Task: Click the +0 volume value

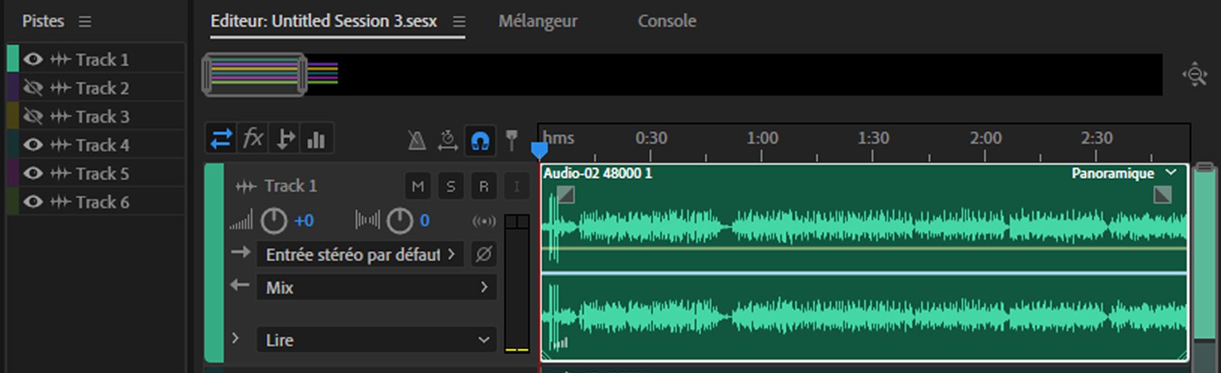Action: pos(303,221)
